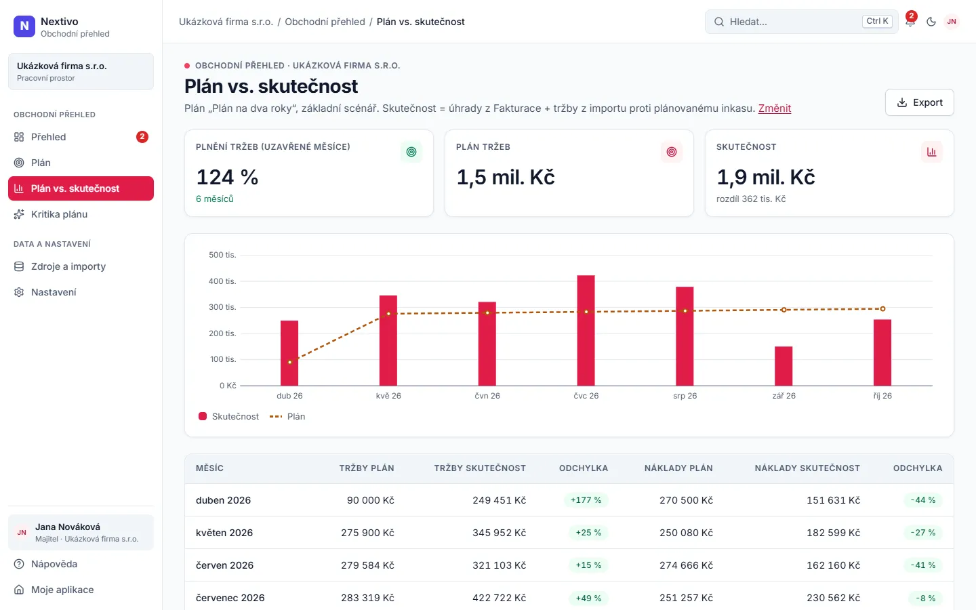Toggle the Skutečnost legend swatch
This screenshot has height=610, width=976.
coord(202,416)
